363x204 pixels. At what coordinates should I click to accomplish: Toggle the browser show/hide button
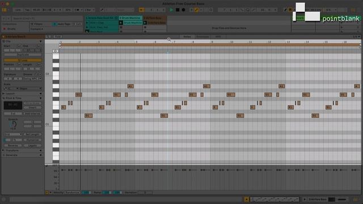4,10
